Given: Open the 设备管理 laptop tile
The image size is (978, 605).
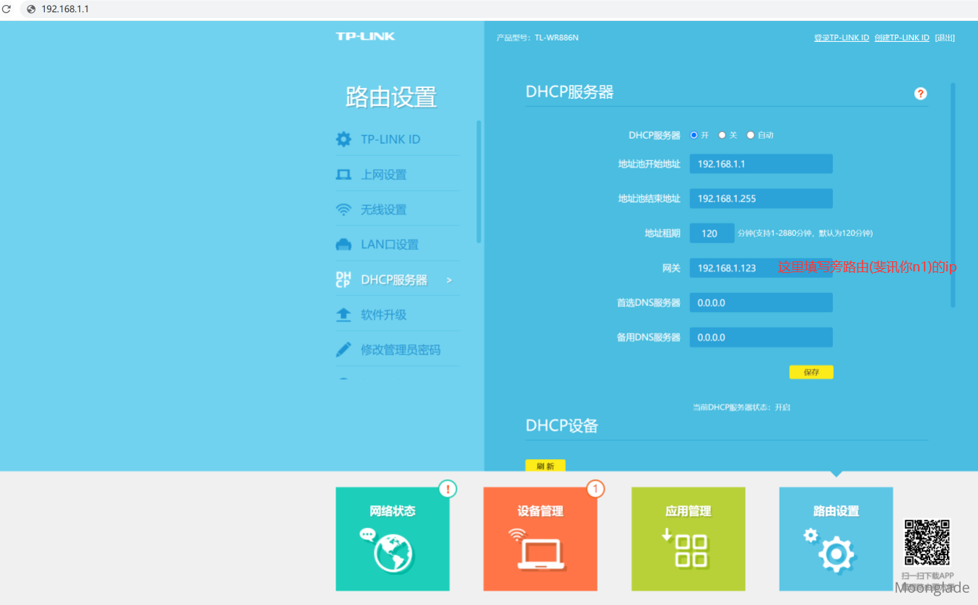Looking at the screenshot, I should [x=540, y=539].
